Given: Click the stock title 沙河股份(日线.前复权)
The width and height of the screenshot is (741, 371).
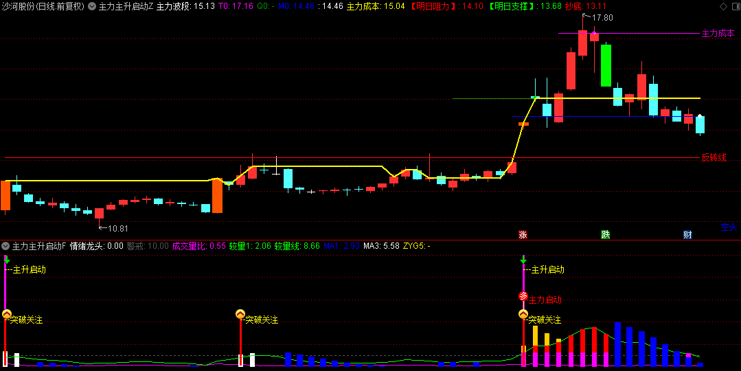Looking at the screenshot, I should 43,7.
